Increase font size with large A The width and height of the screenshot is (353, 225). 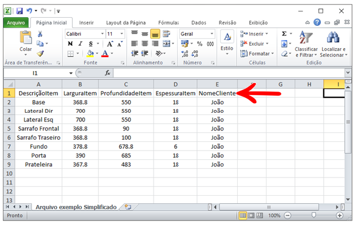(110, 44)
